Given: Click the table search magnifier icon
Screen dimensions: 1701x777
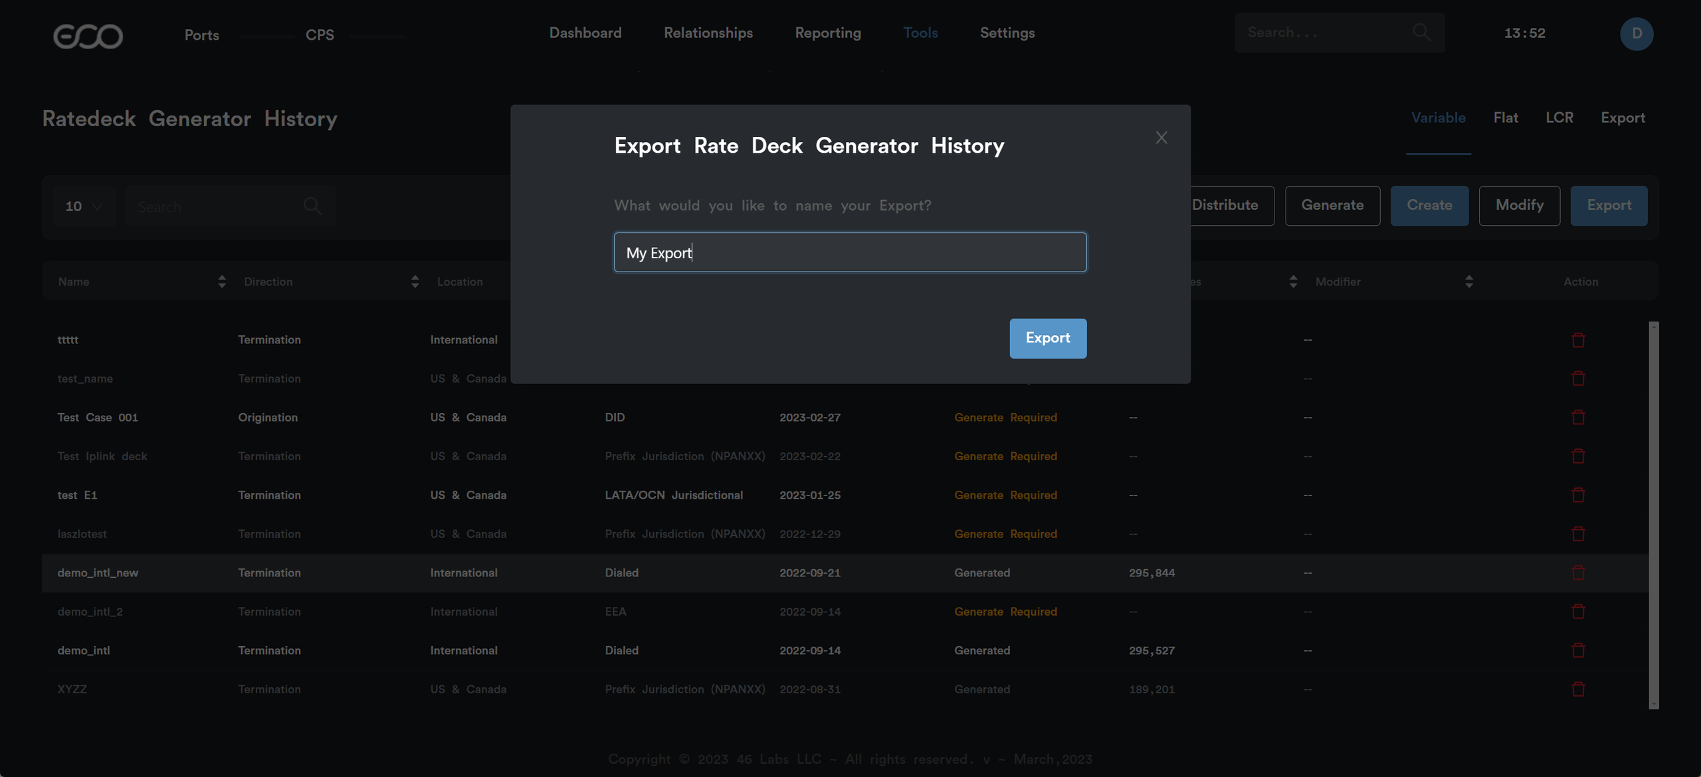Looking at the screenshot, I should point(312,207).
